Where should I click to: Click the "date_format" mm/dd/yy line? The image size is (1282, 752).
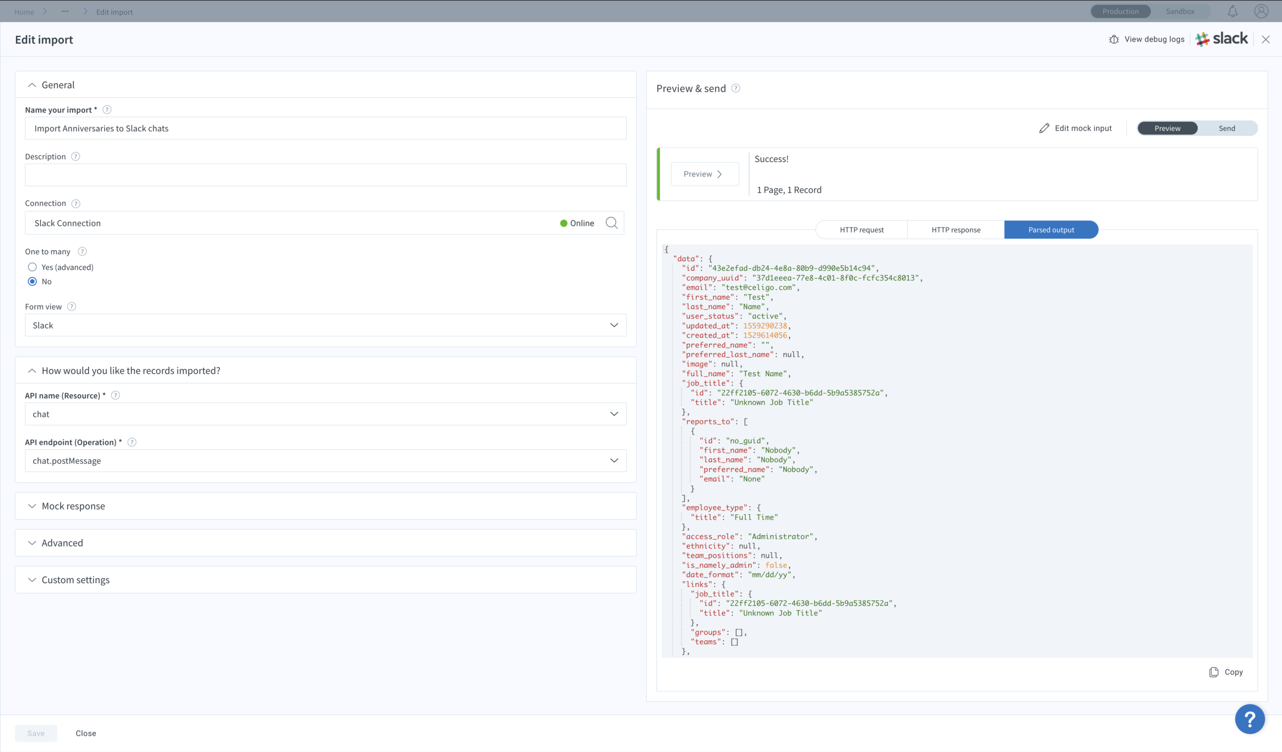click(738, 575)
